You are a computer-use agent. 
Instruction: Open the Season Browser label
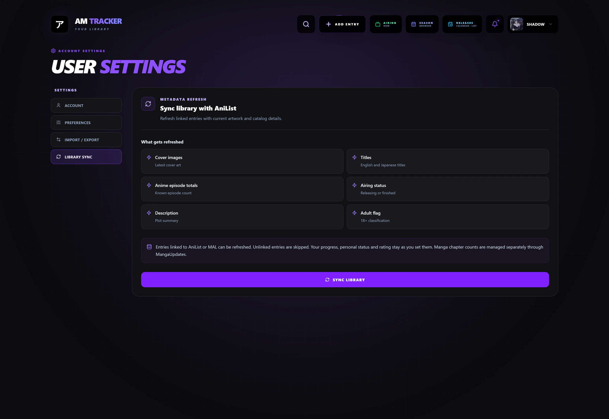pyautogui.click(x=426, y=24)
